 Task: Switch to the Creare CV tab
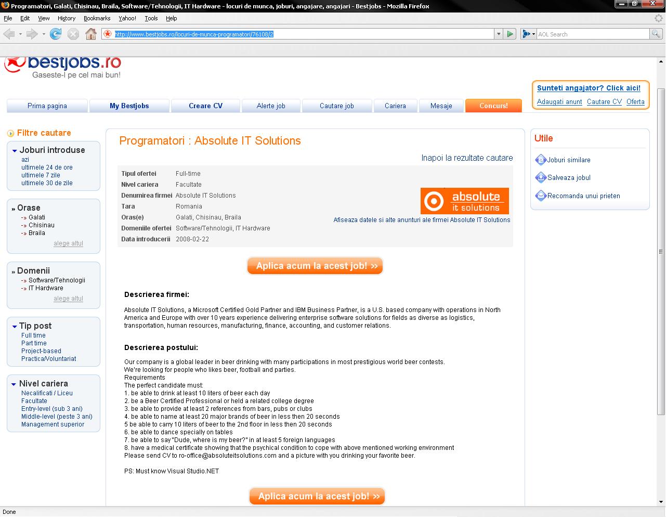[x=205, y=106]
